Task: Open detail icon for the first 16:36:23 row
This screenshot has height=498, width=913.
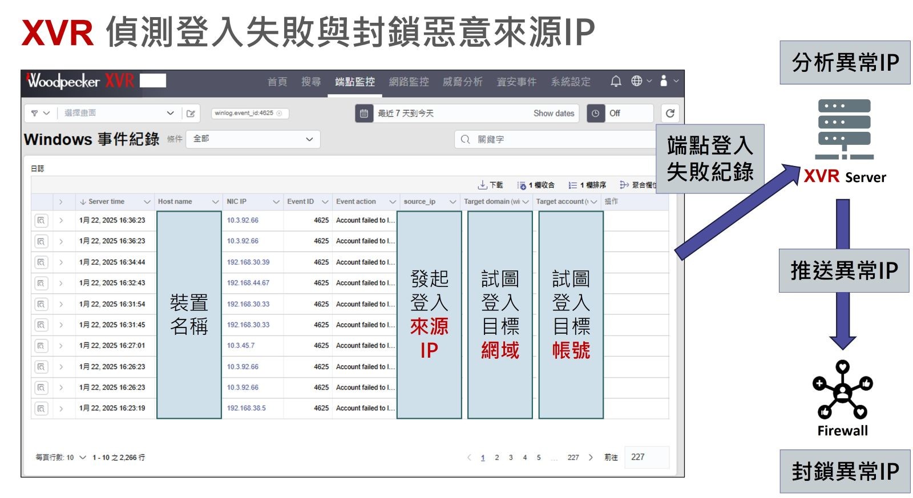Action: (41, 220)
